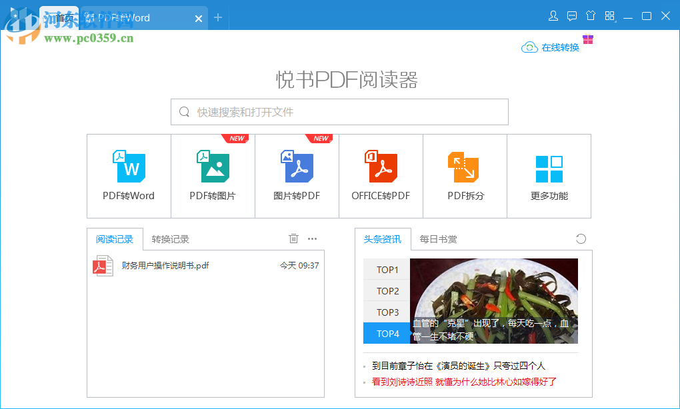
Task: Open the feedback message icon
Action: pos(571,15)
